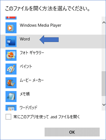This screenshot has height=140, width=106.
Task: Enable always use this app for .asd checkbox
Action: pyautogui.click(x=8, y=117)
